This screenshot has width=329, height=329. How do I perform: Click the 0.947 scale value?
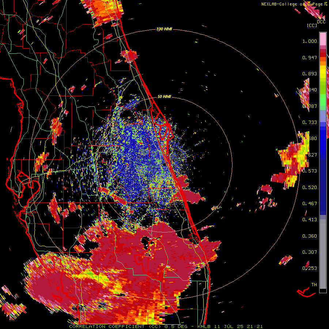pos(310,57)
